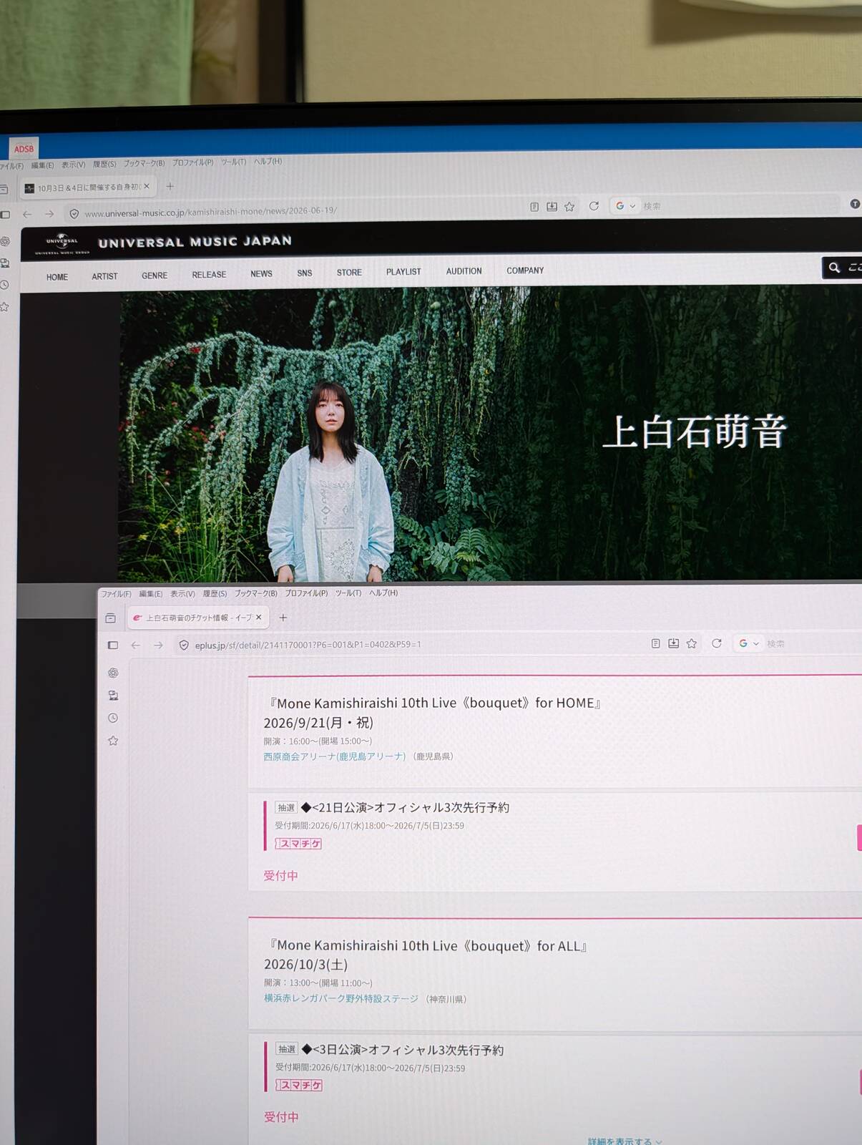
Task: Open RELEASE nav link
Action: click(209, 275)
